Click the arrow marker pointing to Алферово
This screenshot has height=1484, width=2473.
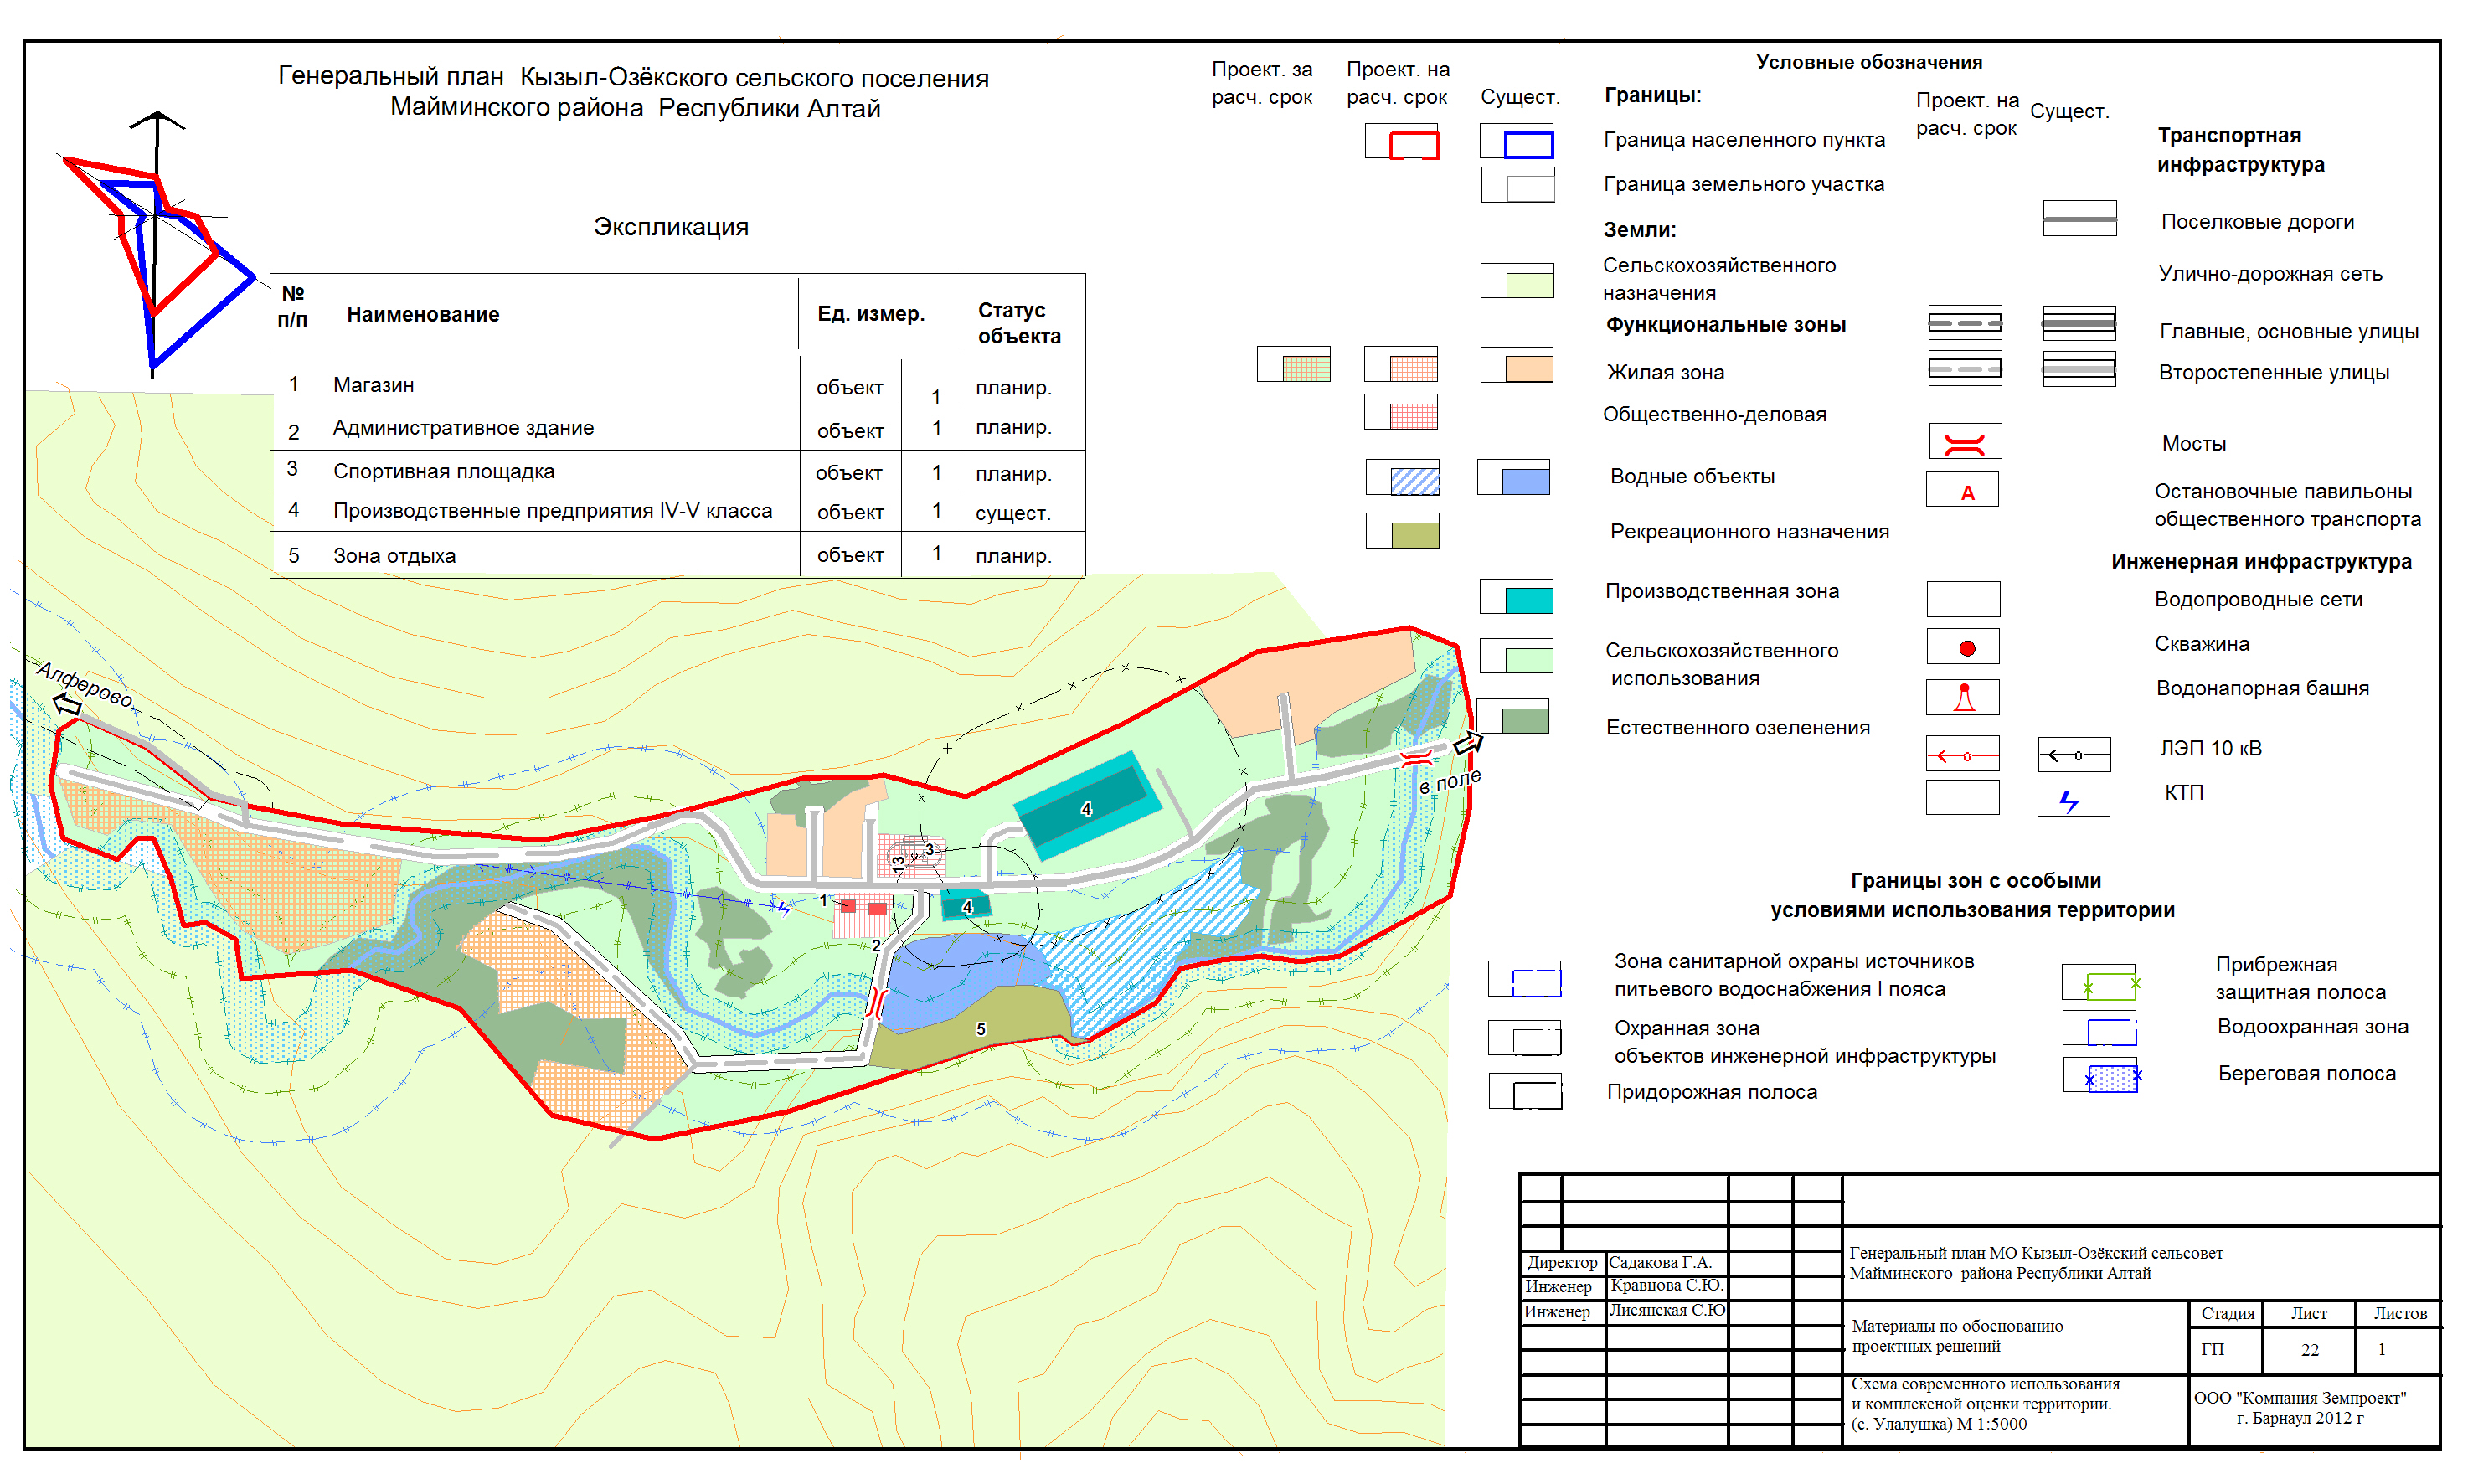(67, 705)
